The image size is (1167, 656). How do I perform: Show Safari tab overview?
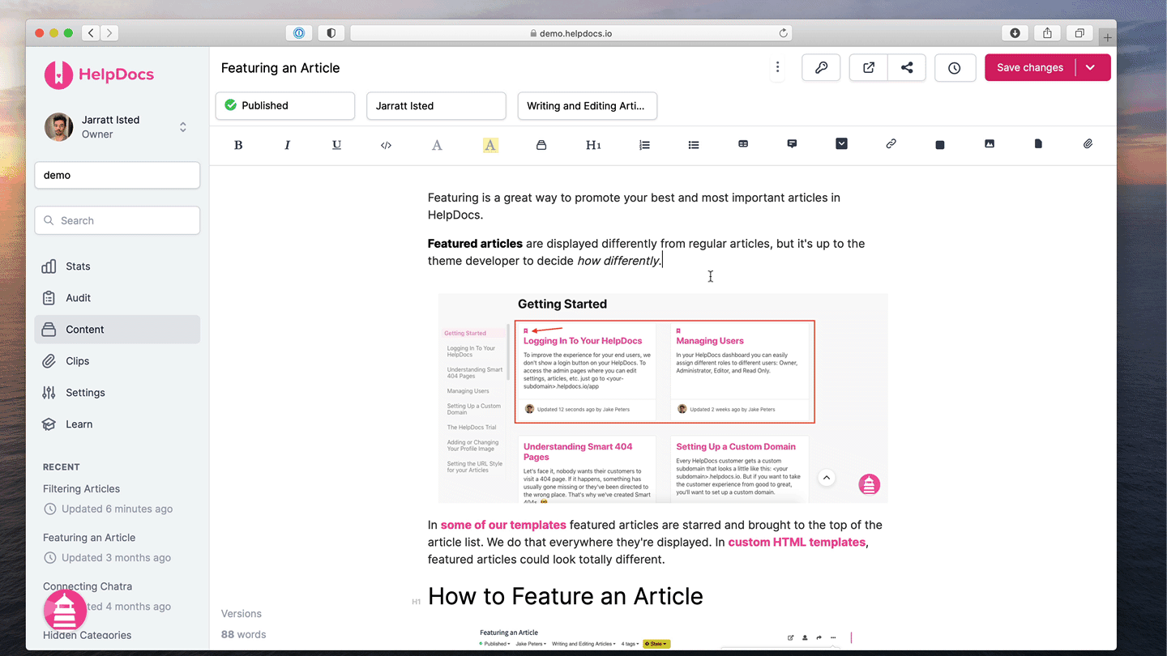1079,33
